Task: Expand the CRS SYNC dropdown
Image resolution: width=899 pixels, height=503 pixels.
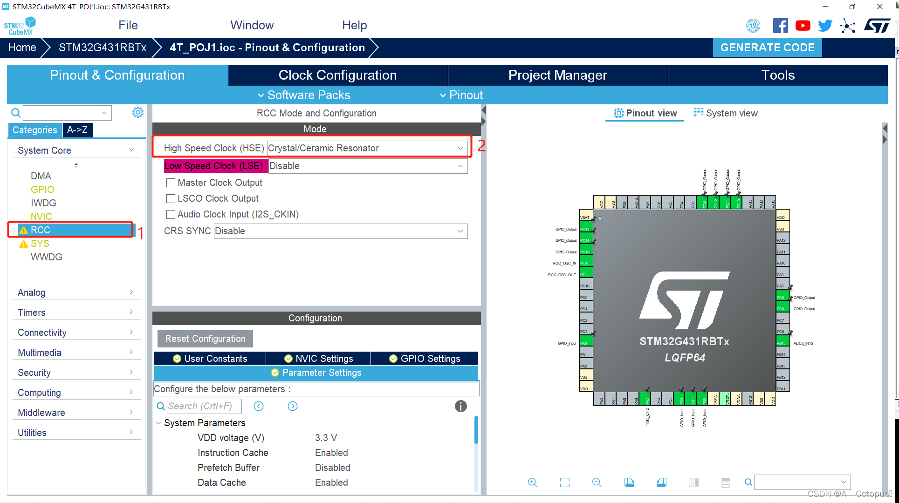Action: [462, 232]
